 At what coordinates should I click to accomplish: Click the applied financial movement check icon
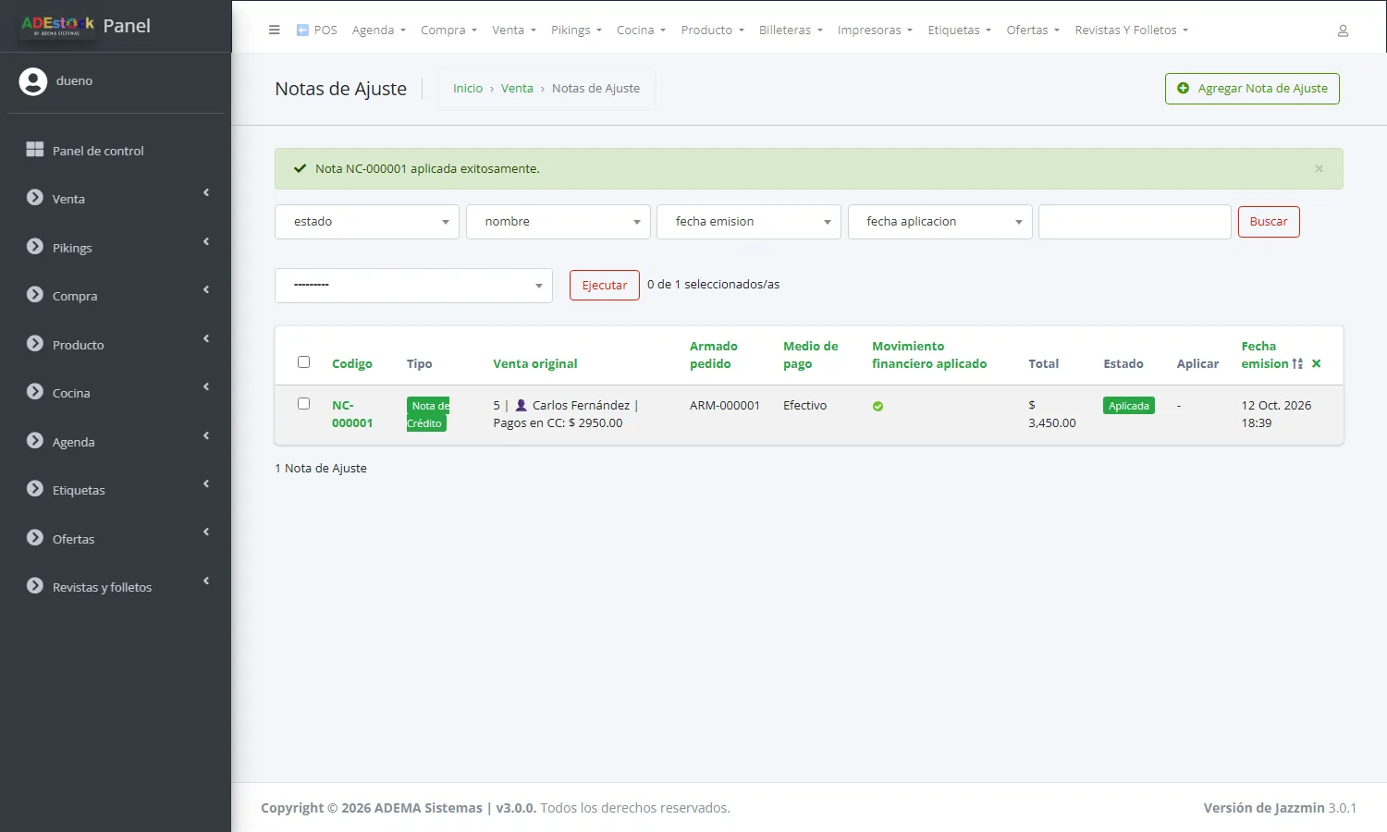click(x=878, y=406)
